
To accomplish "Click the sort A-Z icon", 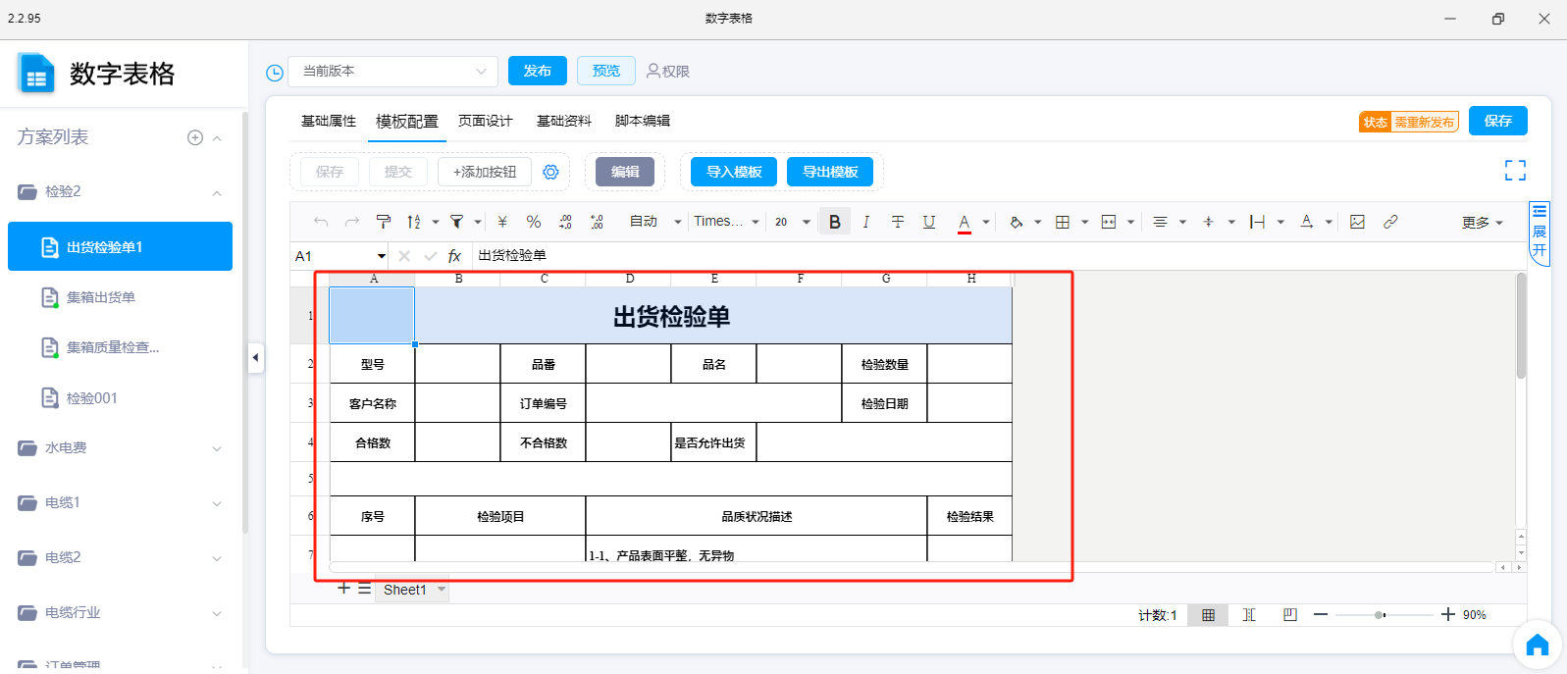I will [x=414, y=222].
